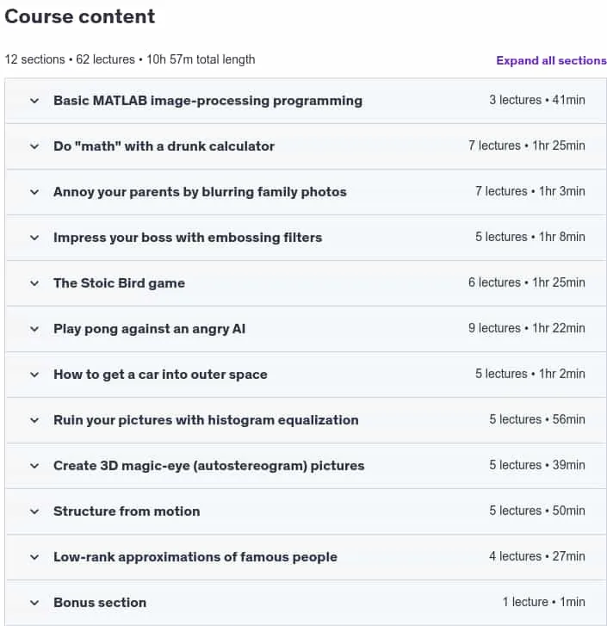The image size is (607, 626).
Task: Select The Stoic Bird game section title
Action: pos(119,283)
